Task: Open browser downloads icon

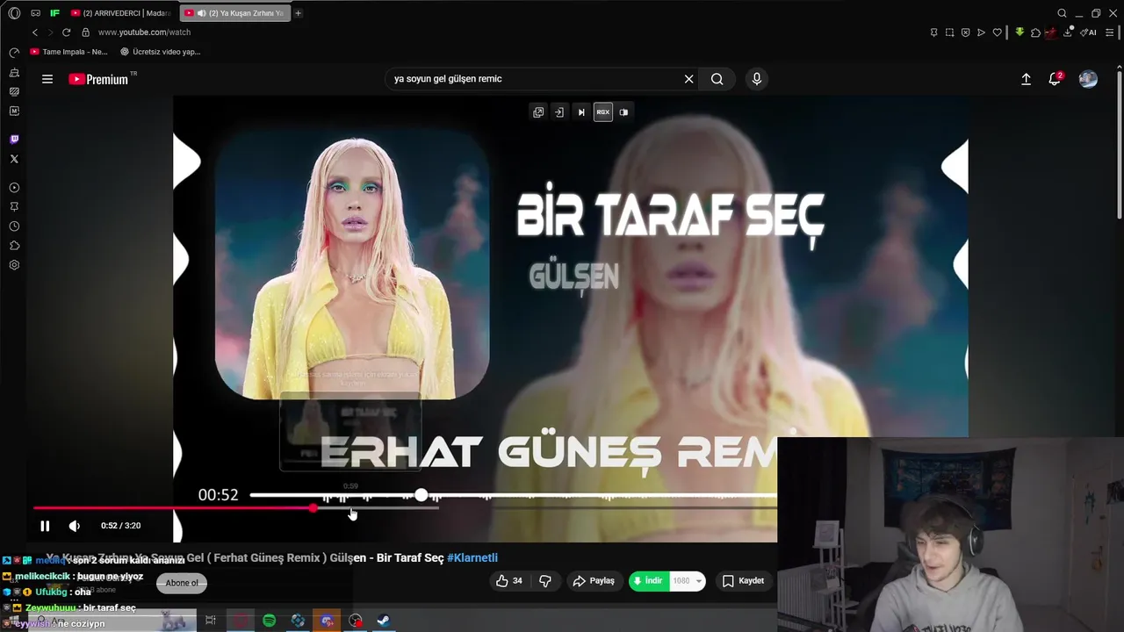Action: pos(1068,32)
